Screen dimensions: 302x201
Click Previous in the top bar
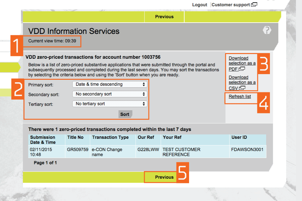164,17
